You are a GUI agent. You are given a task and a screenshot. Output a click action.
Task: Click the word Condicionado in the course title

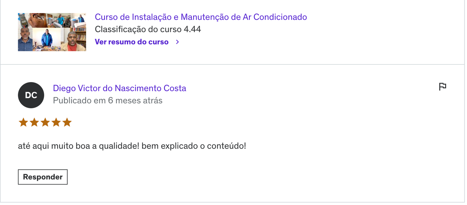280,17
